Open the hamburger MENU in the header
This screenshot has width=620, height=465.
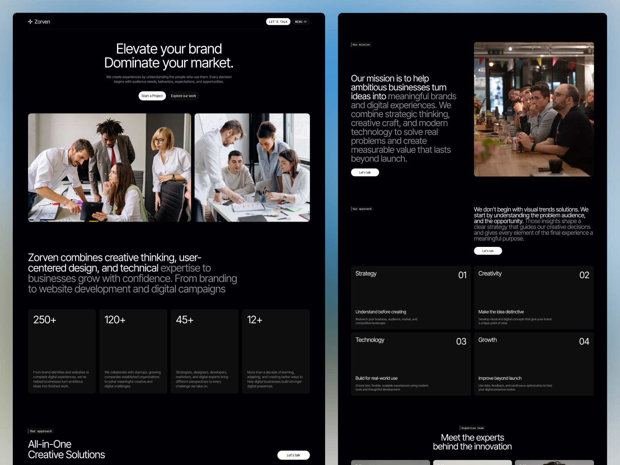point(301,22)
